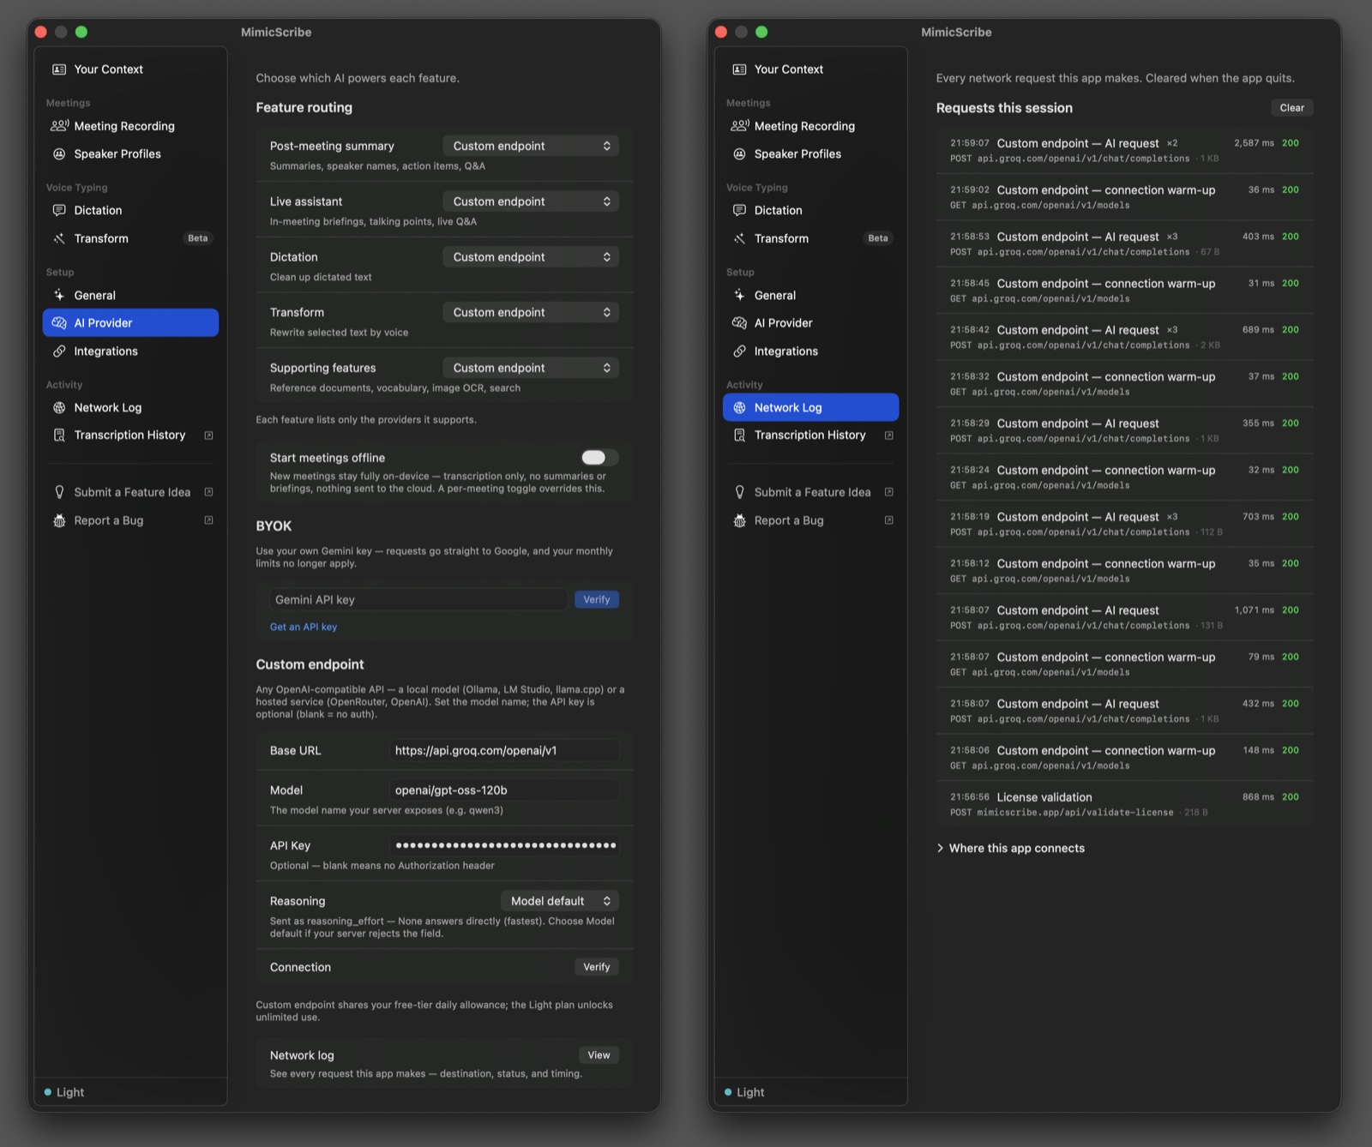Open the Reasoning Model default dropdown

(560, 901)
